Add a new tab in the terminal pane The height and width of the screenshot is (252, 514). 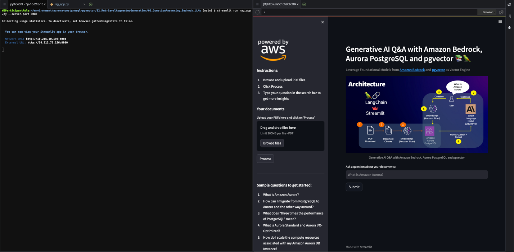91,4
